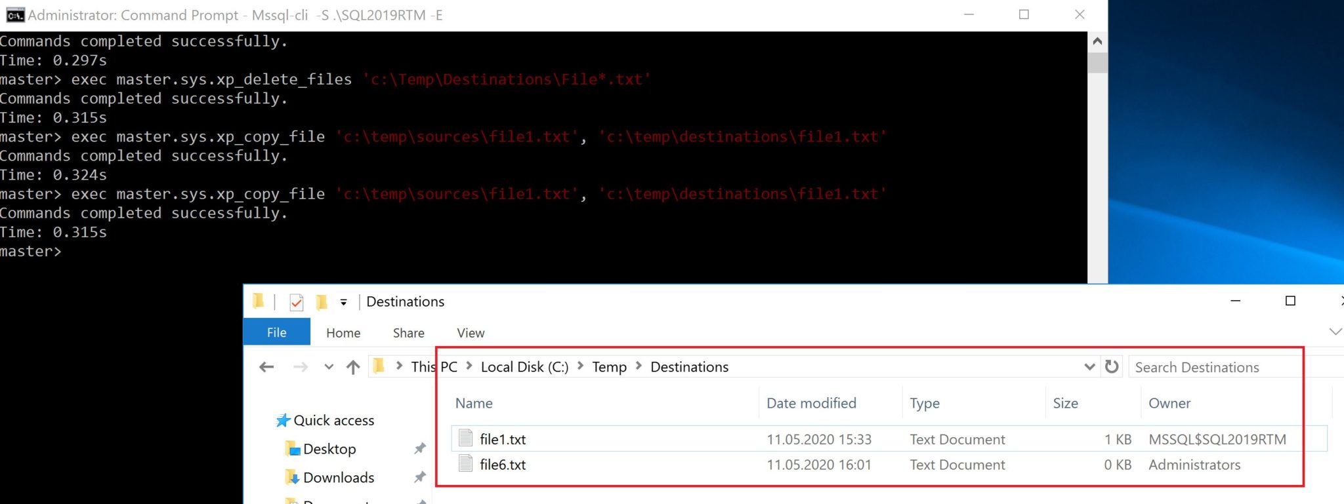Open the Share ribbon tab
The height and width of the screenshot is (504, 1344).
click(x=408, y=333)
